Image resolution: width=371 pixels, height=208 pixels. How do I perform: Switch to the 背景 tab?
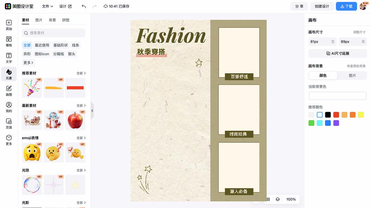coord(52,20)
